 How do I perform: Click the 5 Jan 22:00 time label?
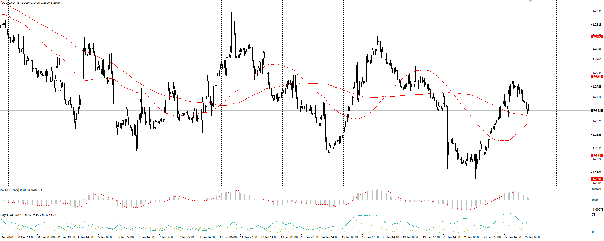pyautogui.click(x=126, y=237)
